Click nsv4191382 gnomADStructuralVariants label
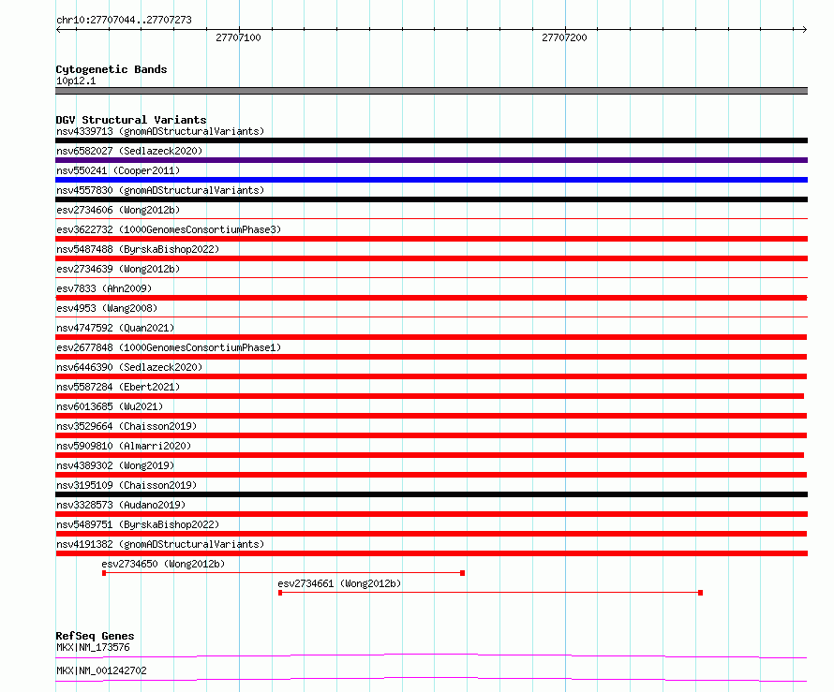834x692 pixels. click(160, 544)
